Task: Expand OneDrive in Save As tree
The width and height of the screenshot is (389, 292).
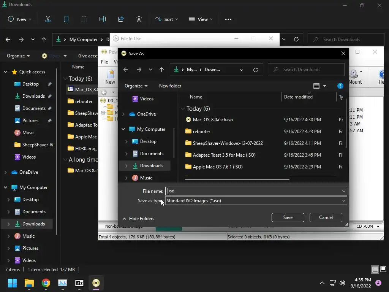Action: (x=123, y=114)
